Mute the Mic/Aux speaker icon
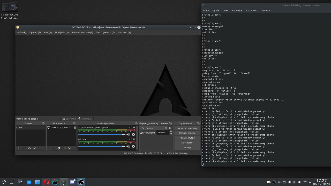Screen dimensions: 331x186 coord(128,146)
